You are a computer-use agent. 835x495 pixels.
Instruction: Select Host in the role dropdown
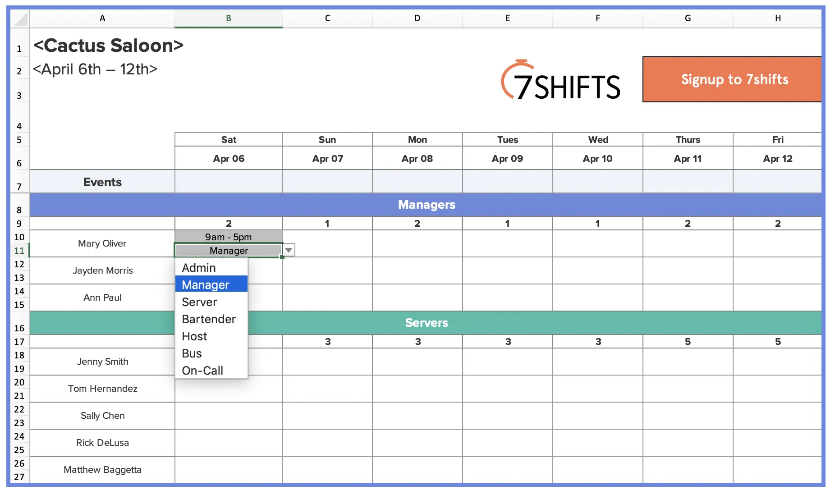(x=194, y=336)
